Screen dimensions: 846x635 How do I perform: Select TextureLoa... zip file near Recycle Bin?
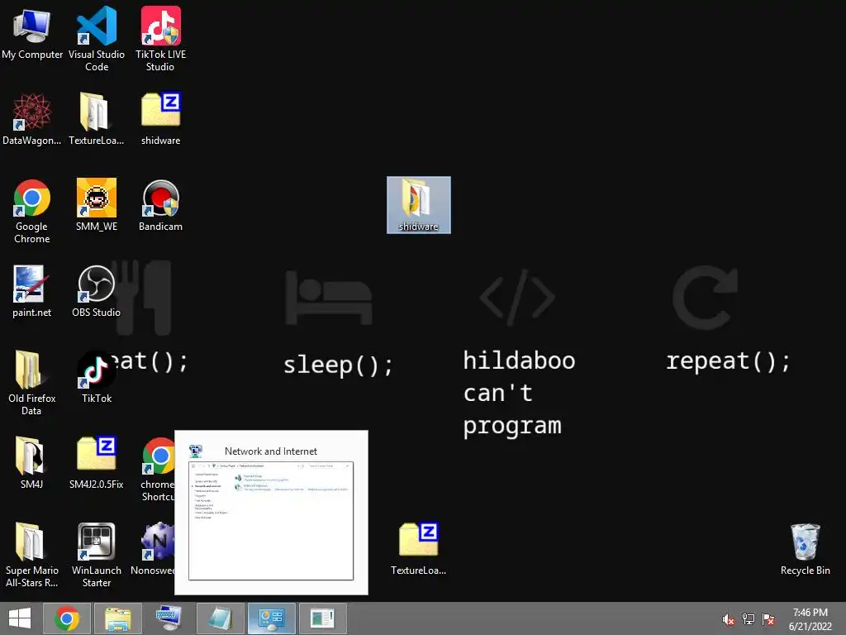(419, 549)
